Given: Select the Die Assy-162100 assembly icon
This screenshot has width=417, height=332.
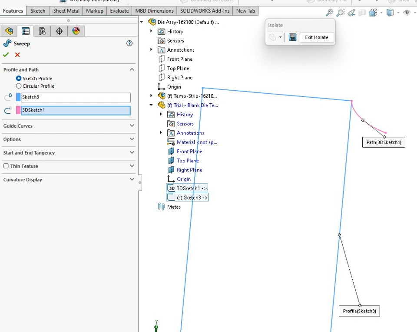Looking at the screenshot, I should coord(152,22).
